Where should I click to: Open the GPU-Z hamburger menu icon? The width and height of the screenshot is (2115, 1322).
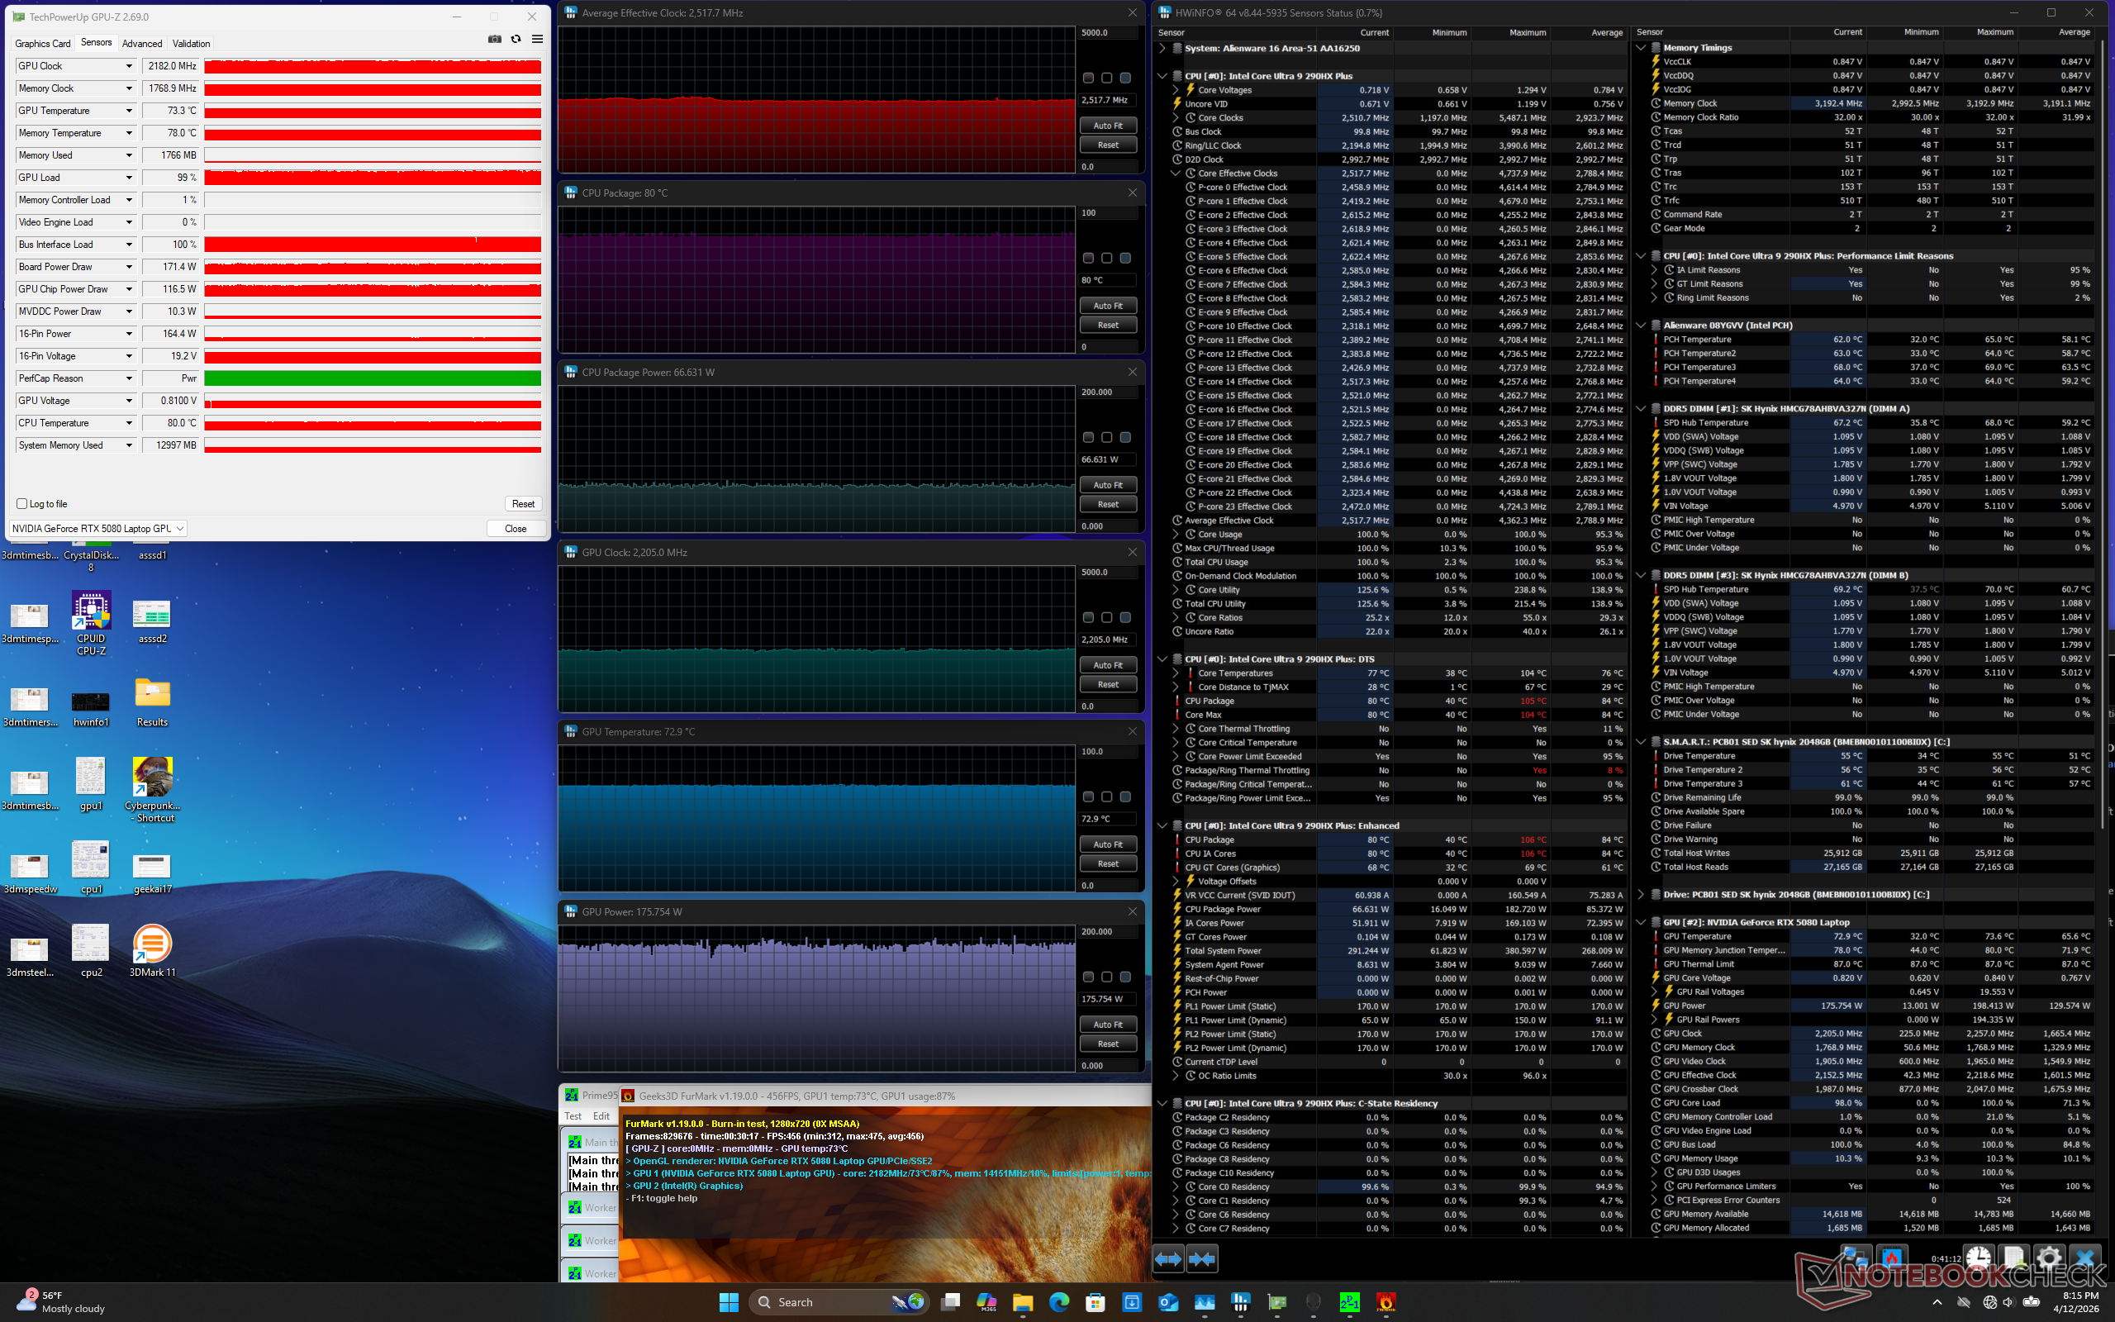538,40
